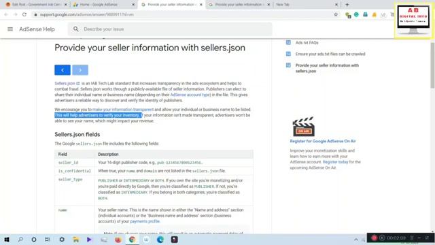Viewport: 435px width, 245px height.
Task: Open the dark square app icon in taskbar
Action: tap(174, 240)
